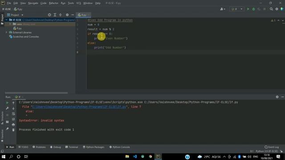Click Python interpreter in status bar
Viewport: 285px width, 160px height.
267,151
